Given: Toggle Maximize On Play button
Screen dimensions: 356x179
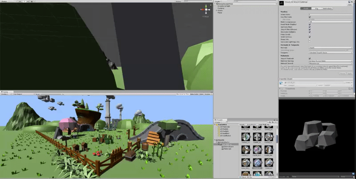Looking at the screenshot, I should 182,94.
